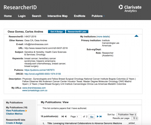
Task: Open View Publications sidebar link
Action: coord(15,111)
